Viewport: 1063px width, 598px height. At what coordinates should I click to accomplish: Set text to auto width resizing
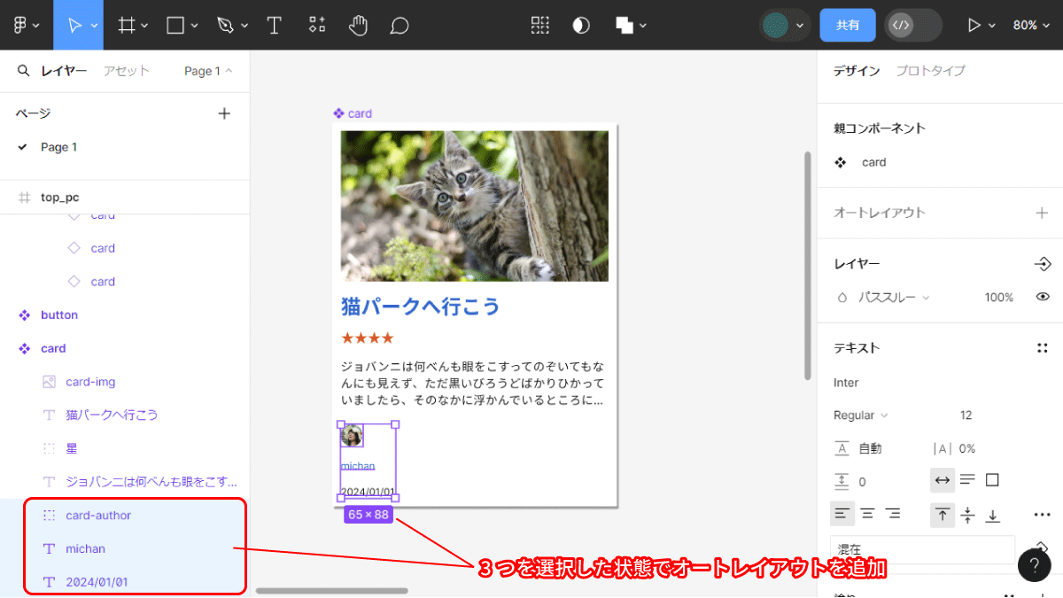(x=943, y=480)
